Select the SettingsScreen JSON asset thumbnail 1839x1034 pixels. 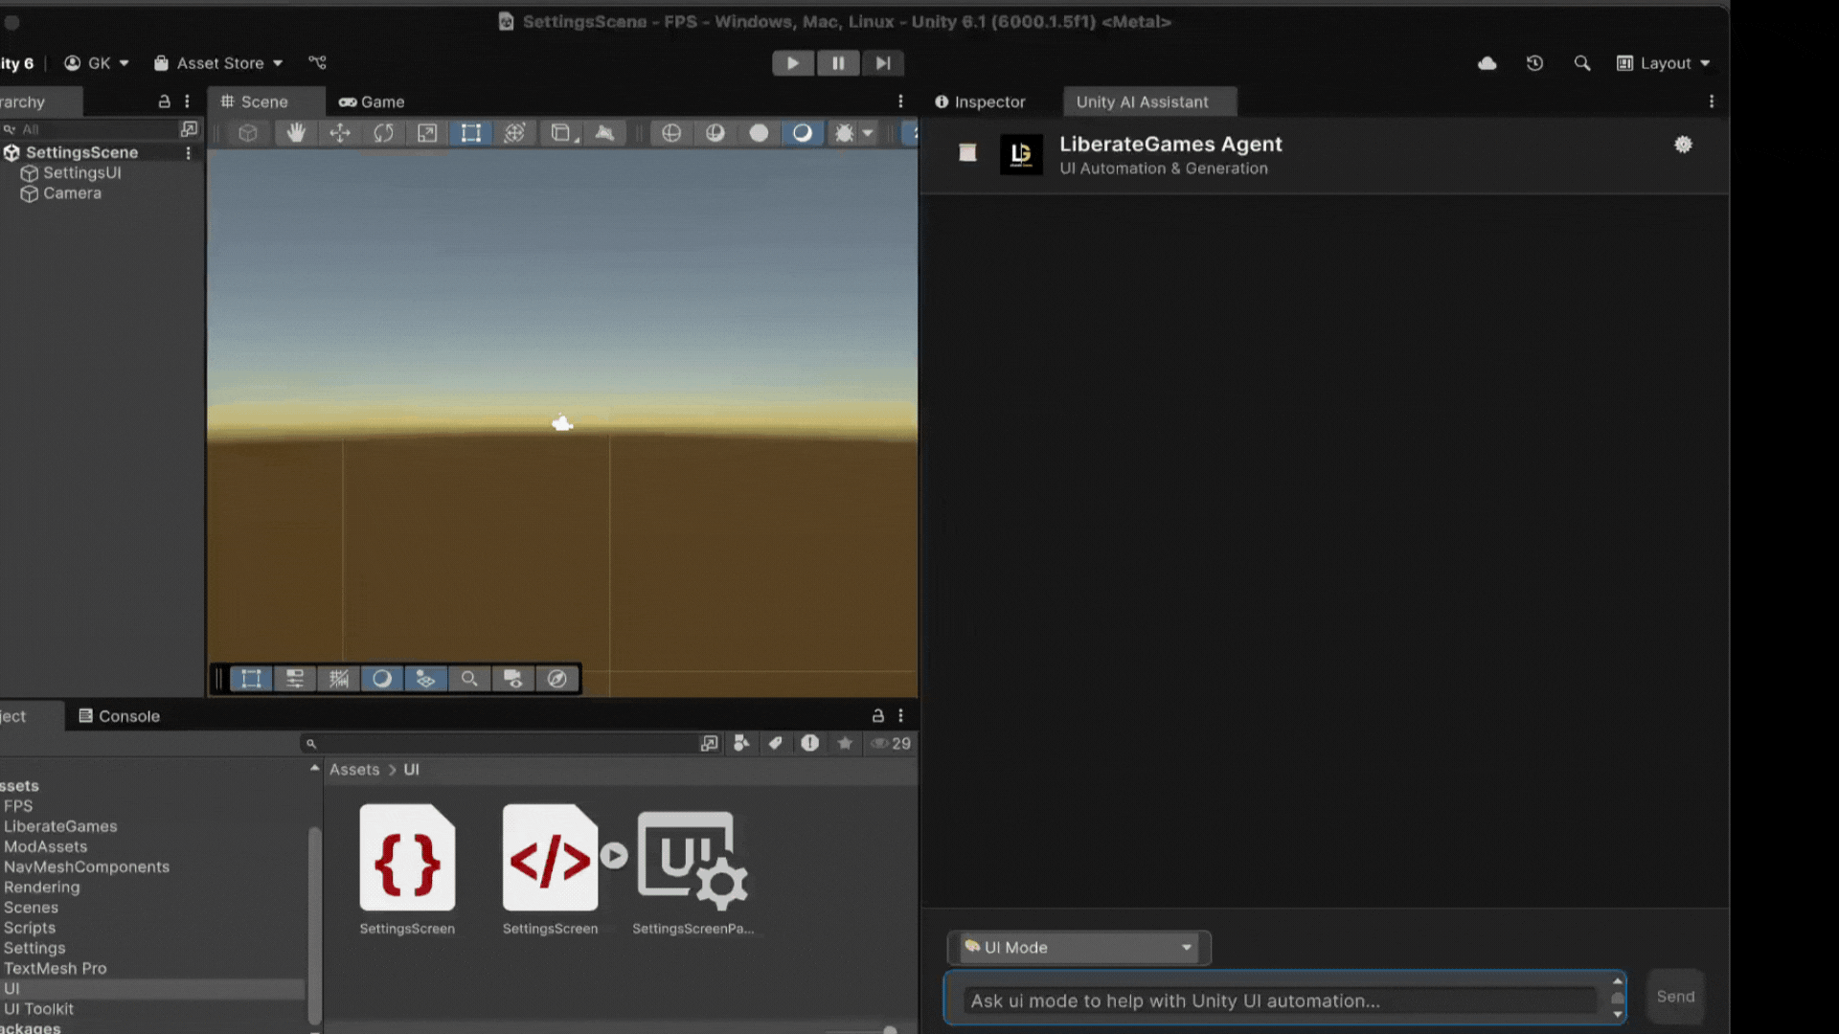tap(407, 859)
